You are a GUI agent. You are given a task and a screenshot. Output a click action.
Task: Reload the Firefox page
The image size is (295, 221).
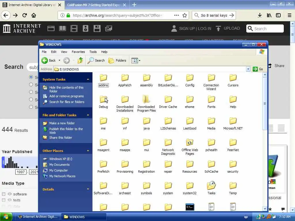(x=24, y=15)
